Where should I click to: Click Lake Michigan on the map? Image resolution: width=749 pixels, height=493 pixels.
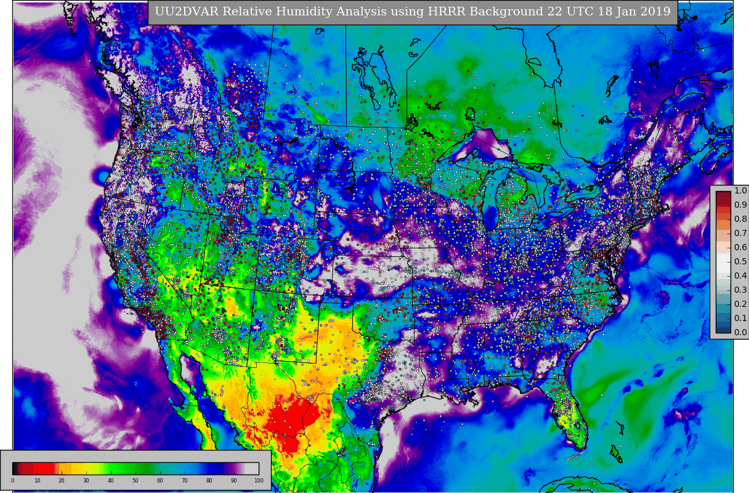pos(490,200)
